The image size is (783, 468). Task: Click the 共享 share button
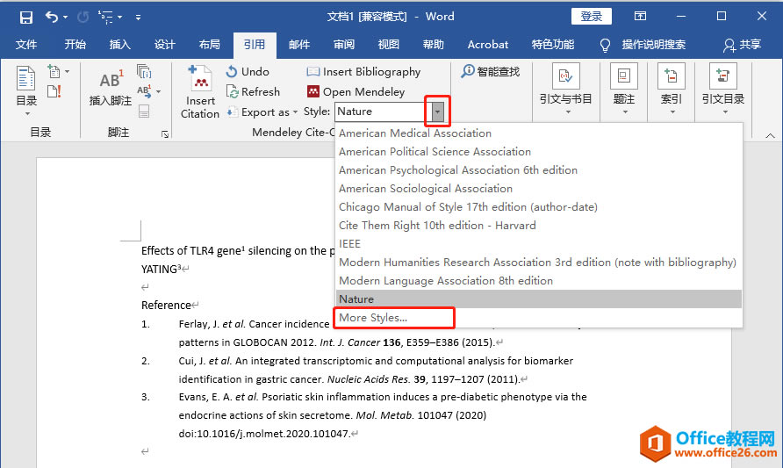(742, 45)
